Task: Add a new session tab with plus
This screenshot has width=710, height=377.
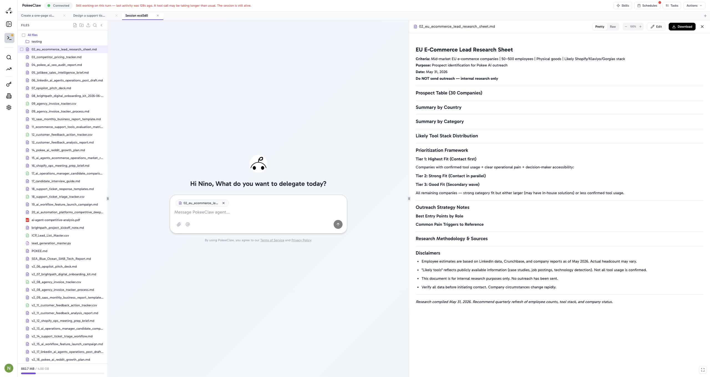Action: 705,16
